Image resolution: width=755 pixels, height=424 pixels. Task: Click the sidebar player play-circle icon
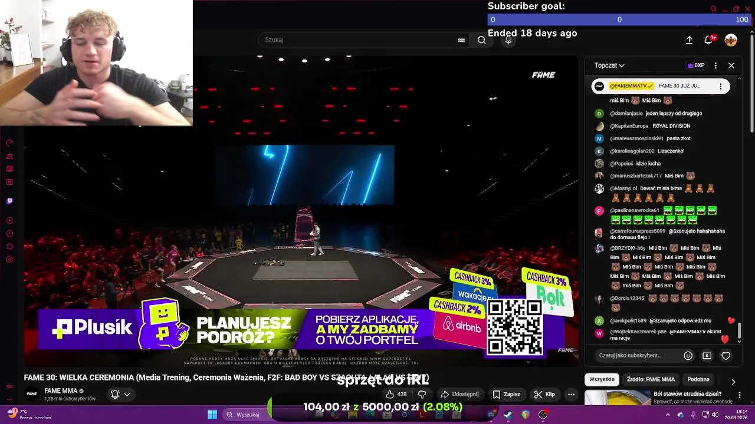9,221
